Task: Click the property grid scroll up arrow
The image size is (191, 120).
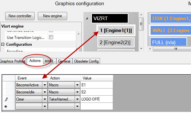Action: point(79,34)
